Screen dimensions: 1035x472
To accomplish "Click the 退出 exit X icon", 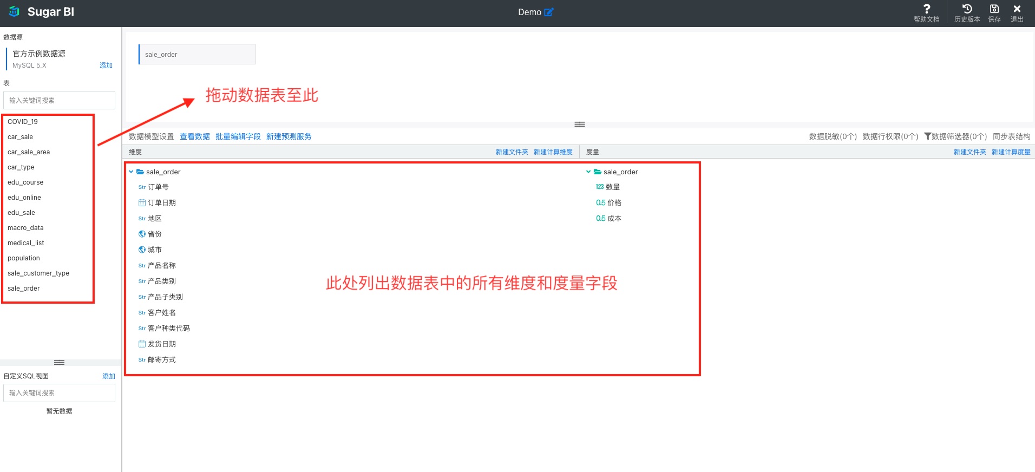I will coord(1017,9).
